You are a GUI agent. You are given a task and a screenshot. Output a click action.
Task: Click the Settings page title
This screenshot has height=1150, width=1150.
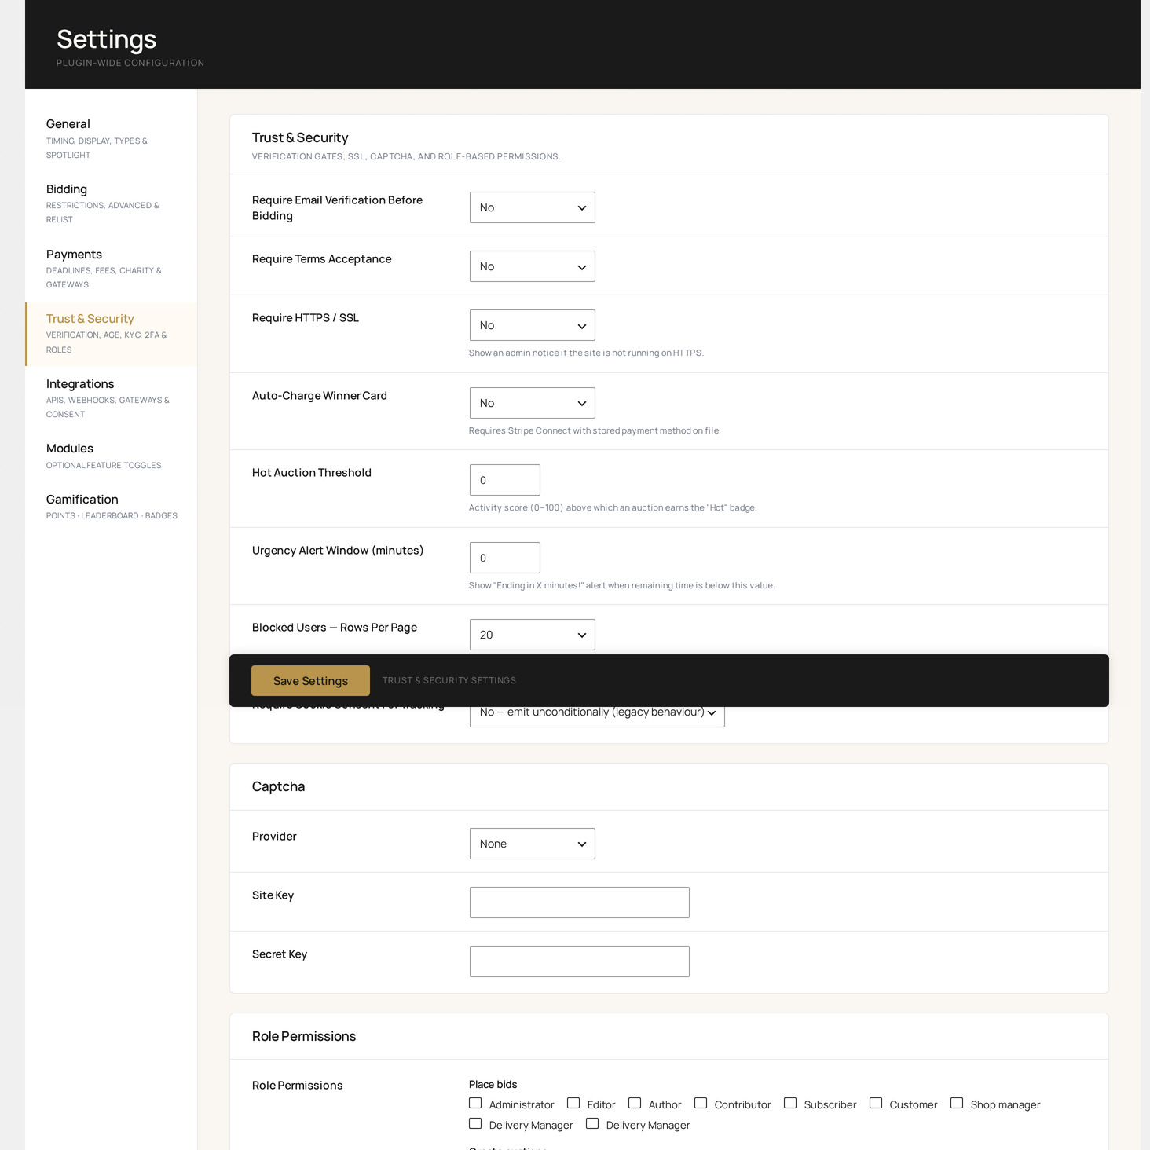(106, 39)
